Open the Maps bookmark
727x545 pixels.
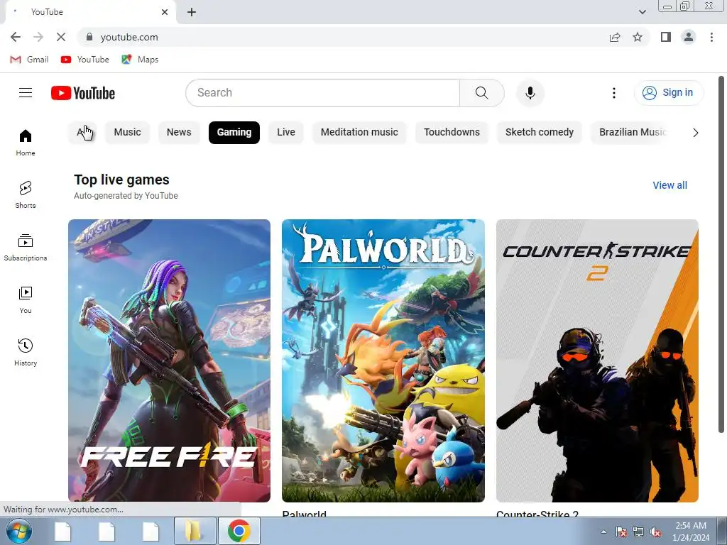click(140, 60)
